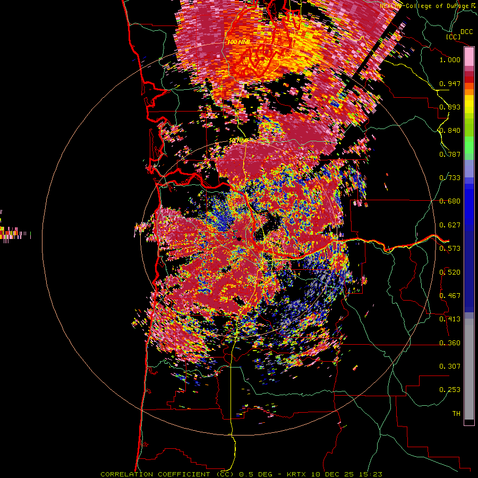478x478 pixels.
Task: Pick the bright green swatch in color bar
Action: point(469,145)
